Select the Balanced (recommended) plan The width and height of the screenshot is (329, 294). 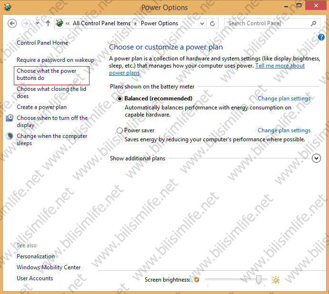[120, 98]
